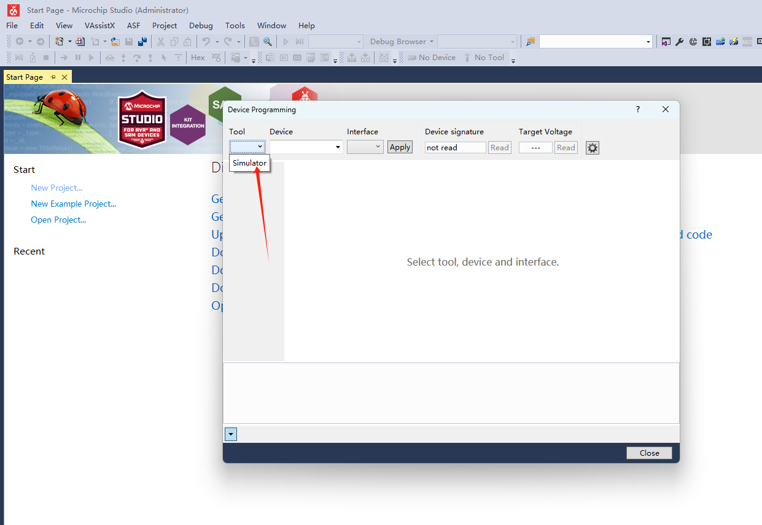Image resolution: width=762 pixels, height=525 pixels.
Task: Click the New Project toolbar icon
Action: tap(60, 42)
